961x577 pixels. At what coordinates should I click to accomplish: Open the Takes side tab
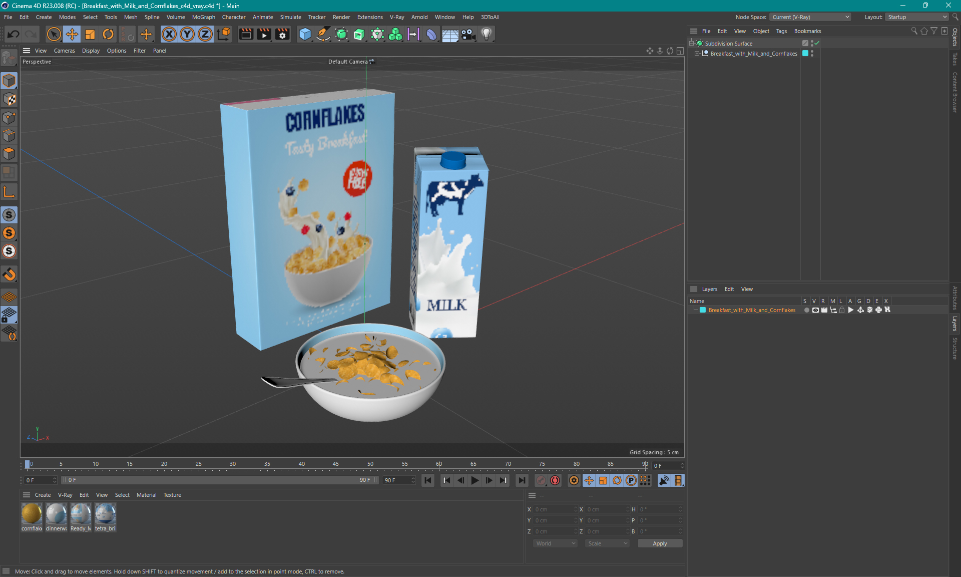955,59
